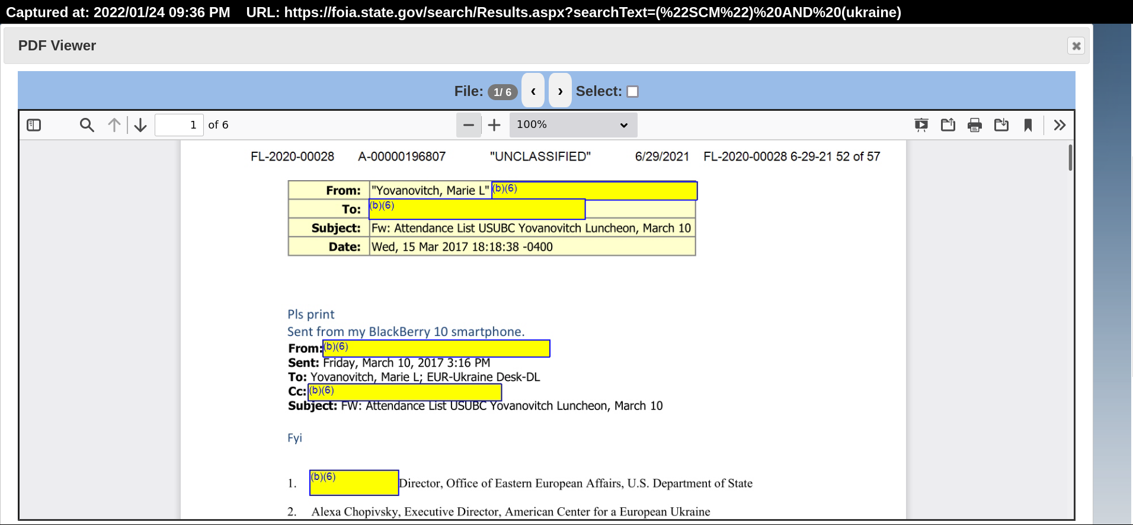The width and height of the screenshot is (1133, 525).
Task: Click the 'To: Yovanovitch, Marie L; EUR-Ukraine Desk-DL' line
Action: 414,377
